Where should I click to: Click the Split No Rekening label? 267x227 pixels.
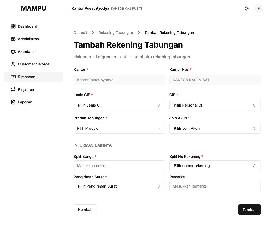(x=185, y=157)
